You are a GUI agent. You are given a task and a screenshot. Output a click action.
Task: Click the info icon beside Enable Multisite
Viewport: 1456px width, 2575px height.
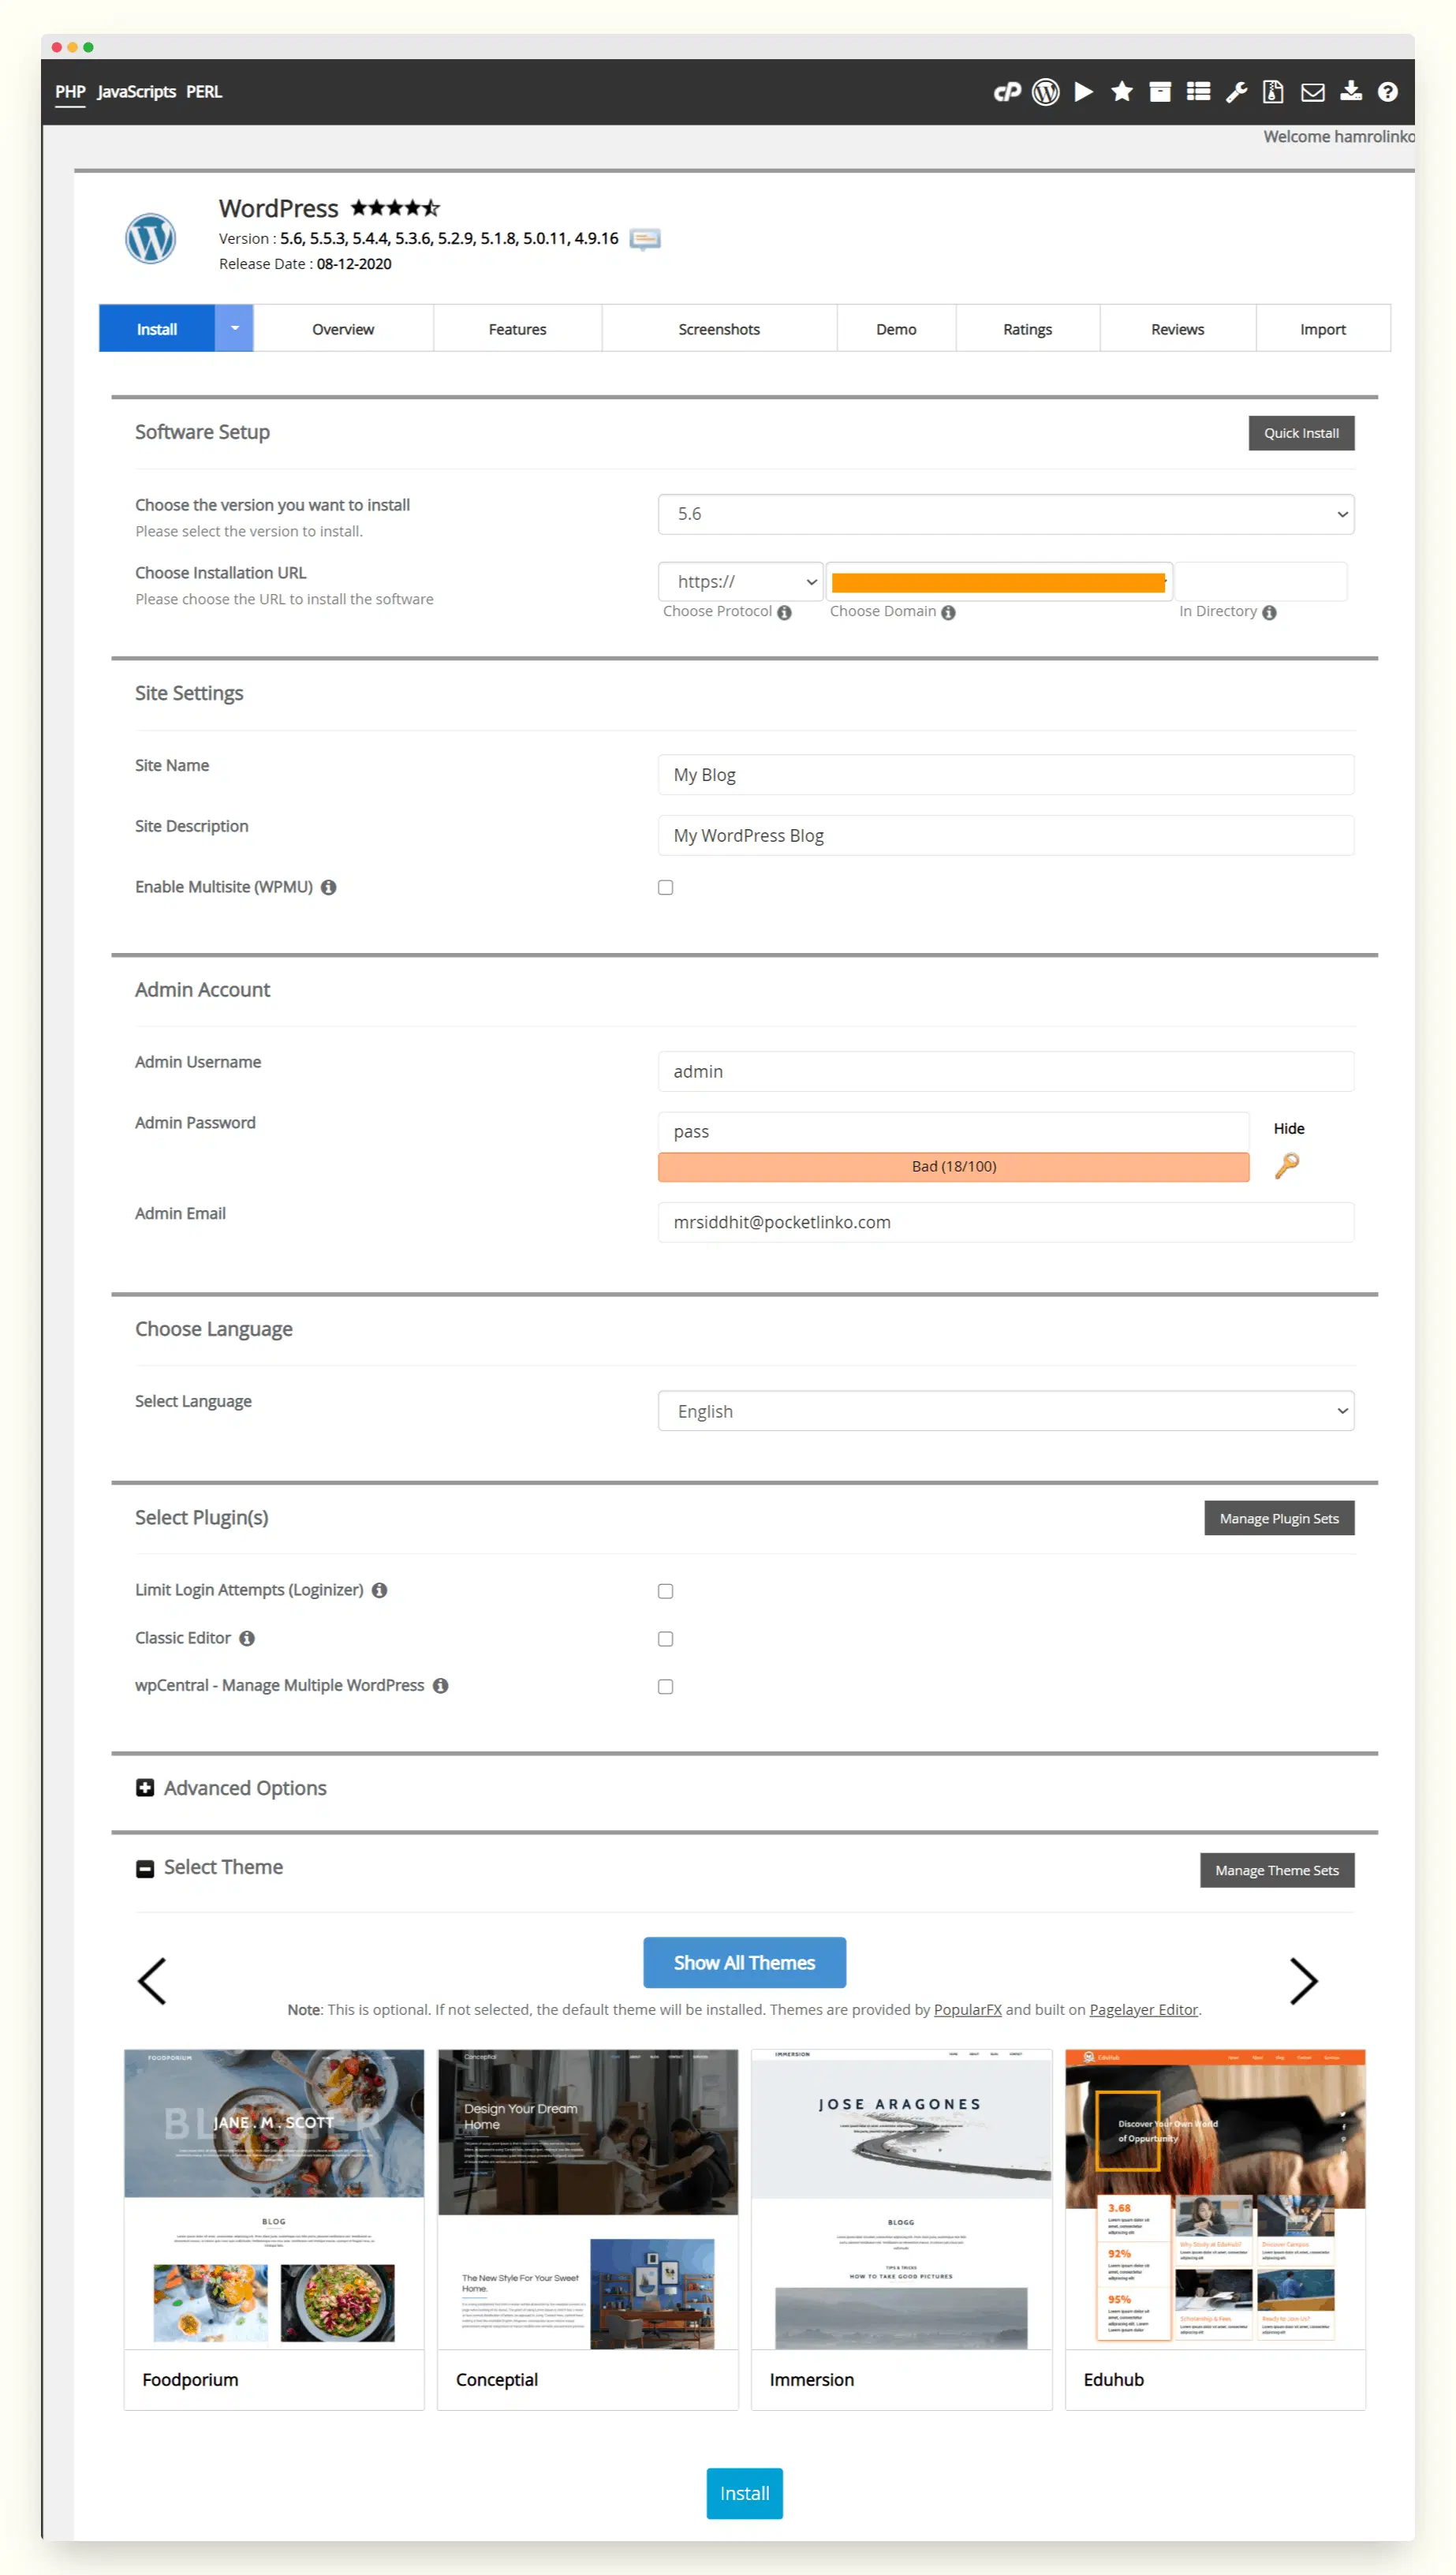pyautogui.click(x=328, y=887)
